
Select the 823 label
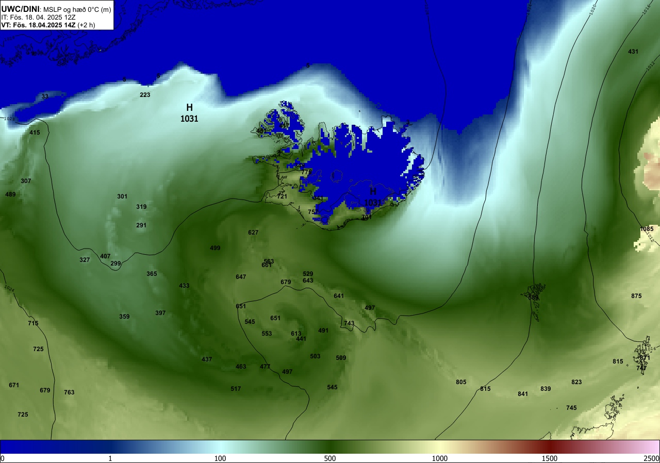click(576, 382)
